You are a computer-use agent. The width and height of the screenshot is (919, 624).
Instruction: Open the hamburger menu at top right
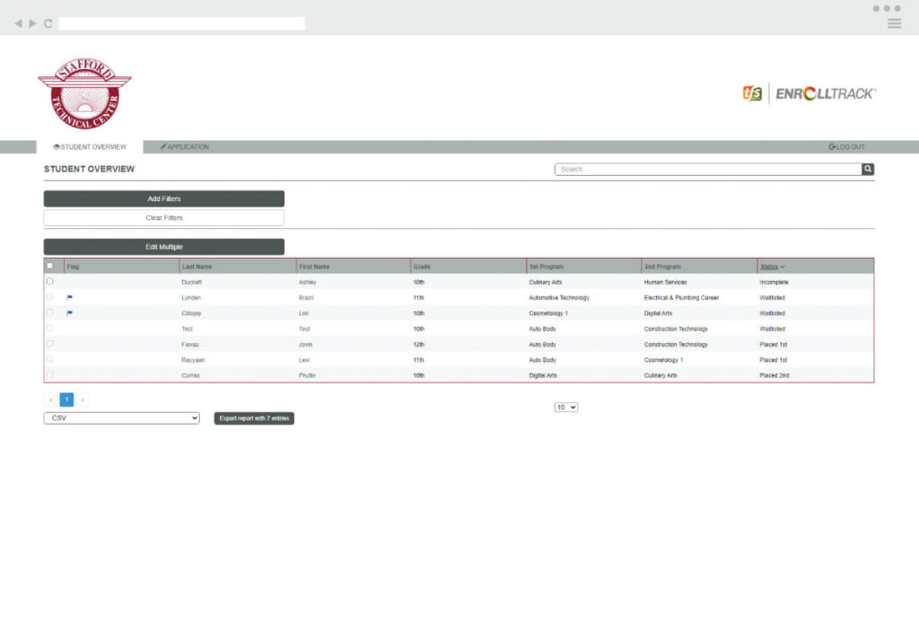point(894,23)
